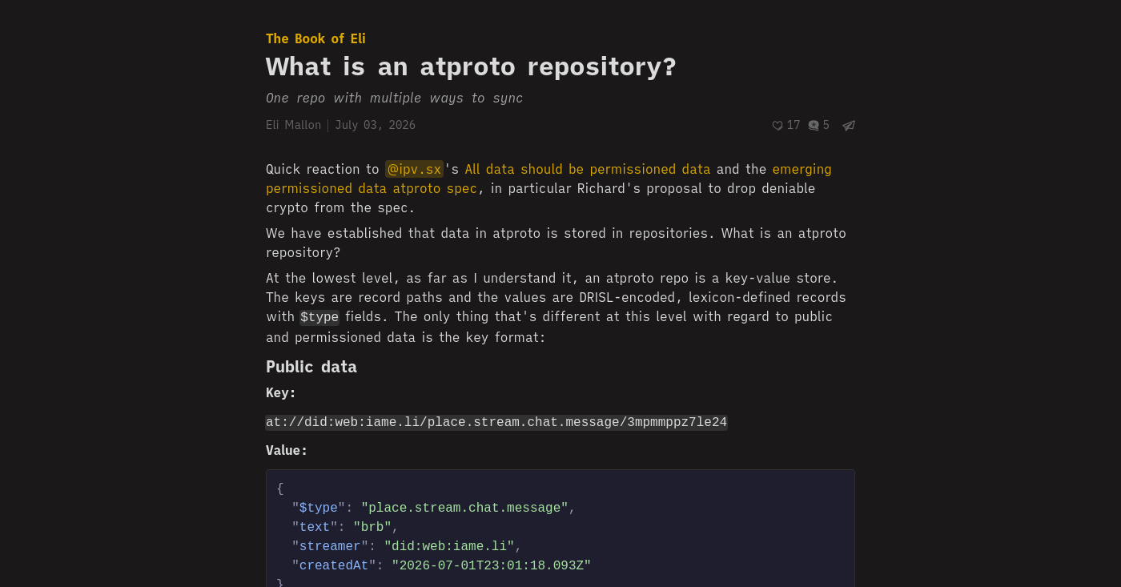The image size is (1121, 587).
Task: Open the @ipv.sx mention
Action: tap(414, 169)
